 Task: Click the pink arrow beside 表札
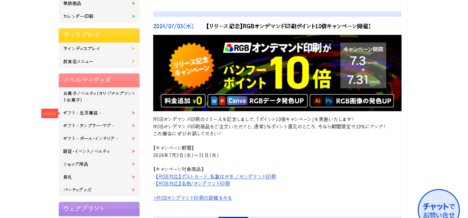(x=134, y=177)
